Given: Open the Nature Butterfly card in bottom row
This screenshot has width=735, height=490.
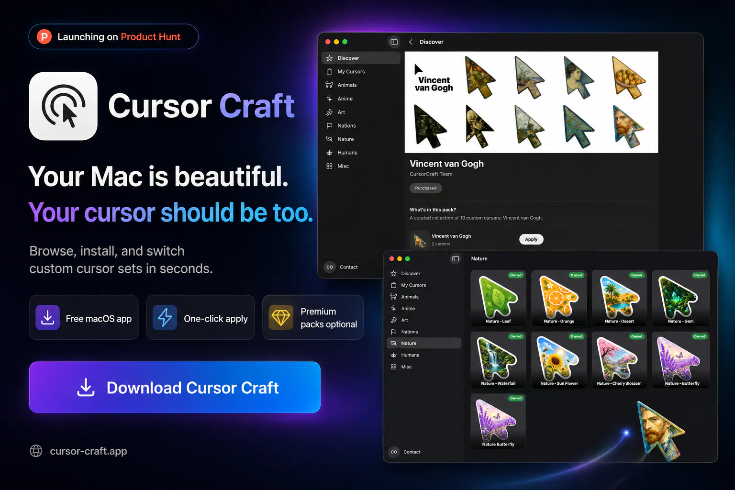Looking at the screenshot, I should [x=498, y=421].
